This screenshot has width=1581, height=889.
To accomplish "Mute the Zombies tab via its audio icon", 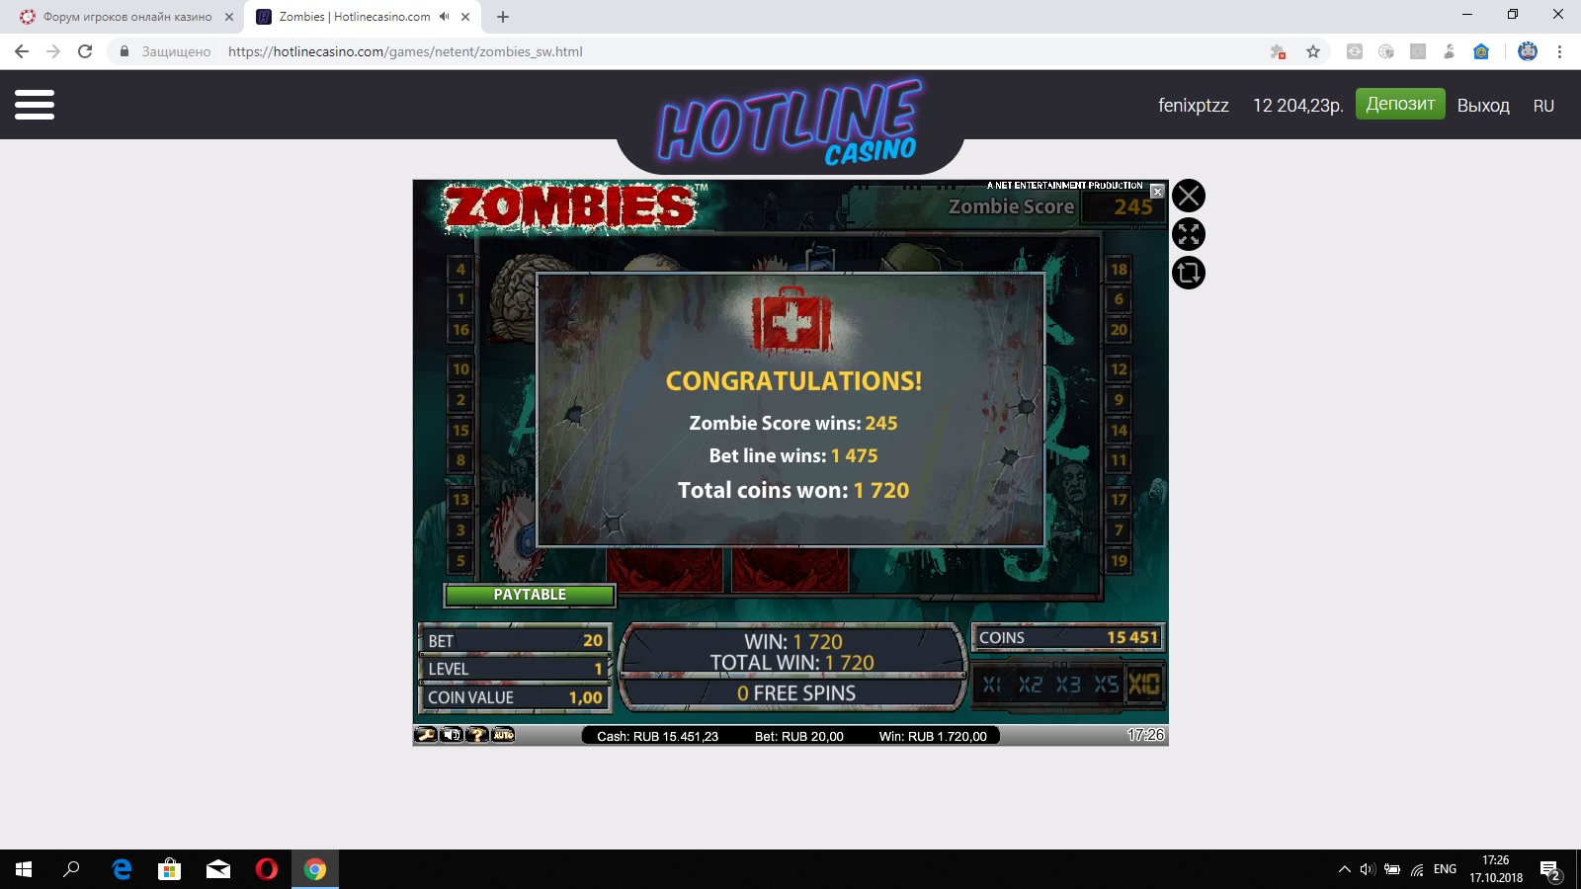I will [445, 17].
